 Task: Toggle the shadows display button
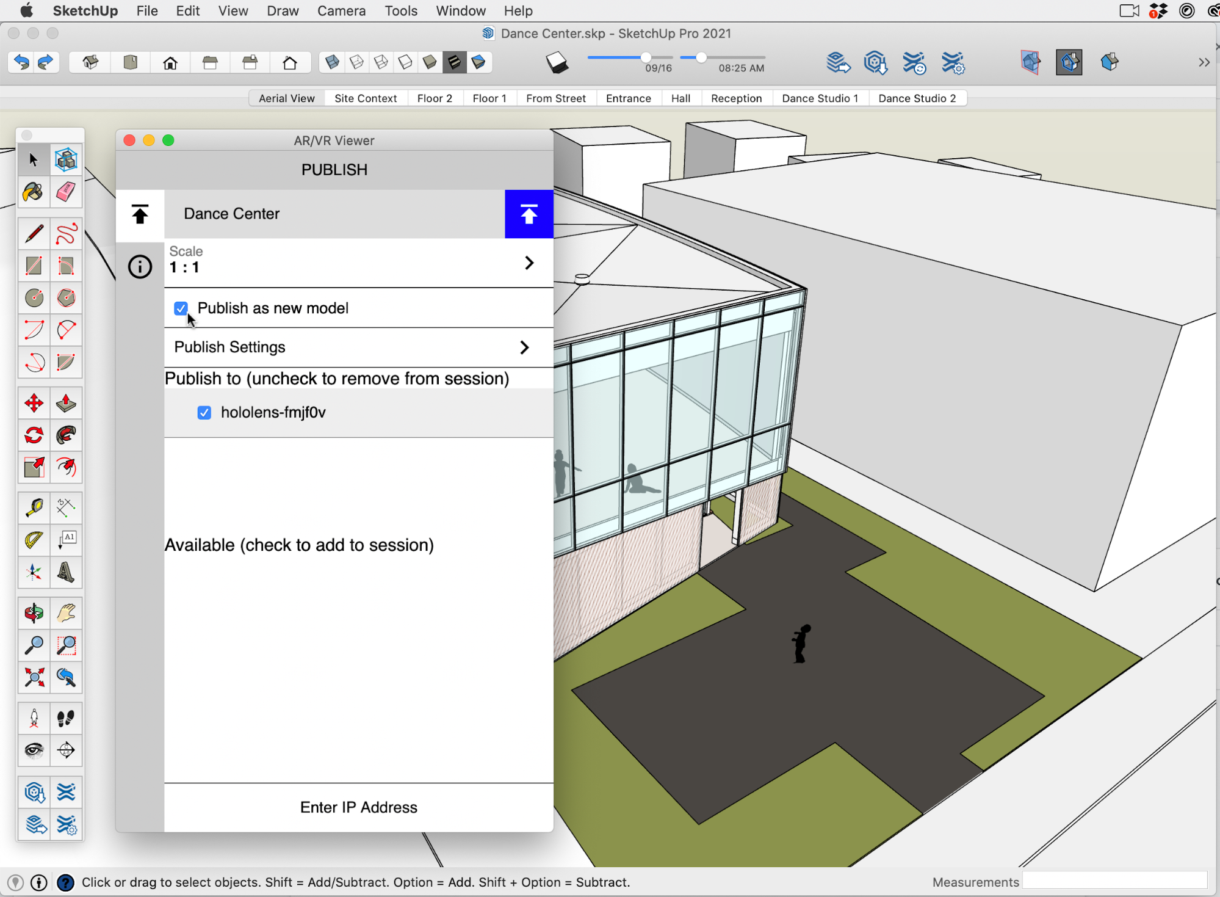coord(557,62)
